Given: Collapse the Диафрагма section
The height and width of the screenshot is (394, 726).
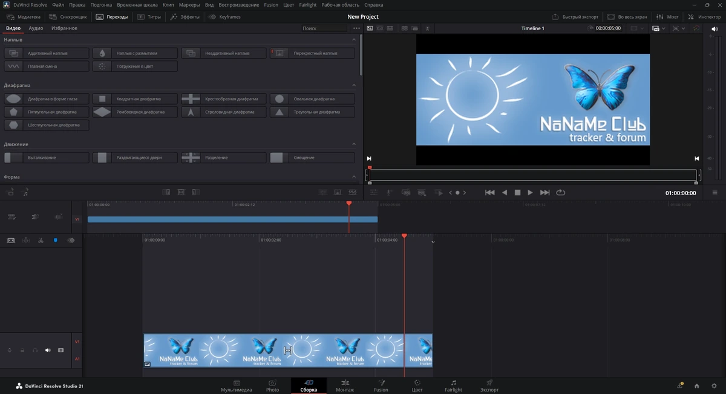Looking at the screenshot, I should [354, 85].
